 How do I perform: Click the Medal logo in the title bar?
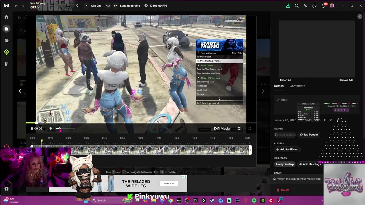coord(6,6)
